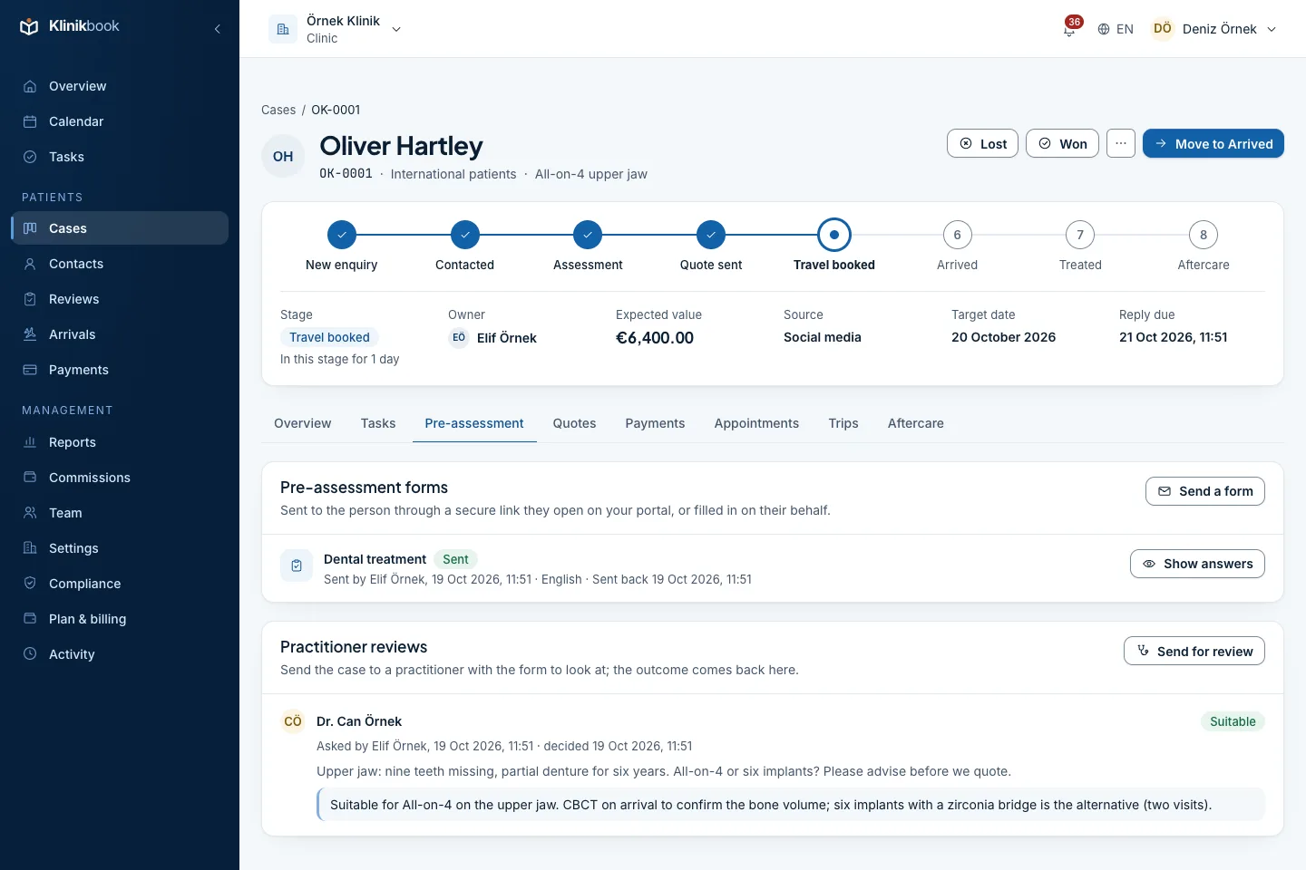Switch to the case Tasks tab
The width and height of the screenshot is (1306, 870).
coord(378,423)
